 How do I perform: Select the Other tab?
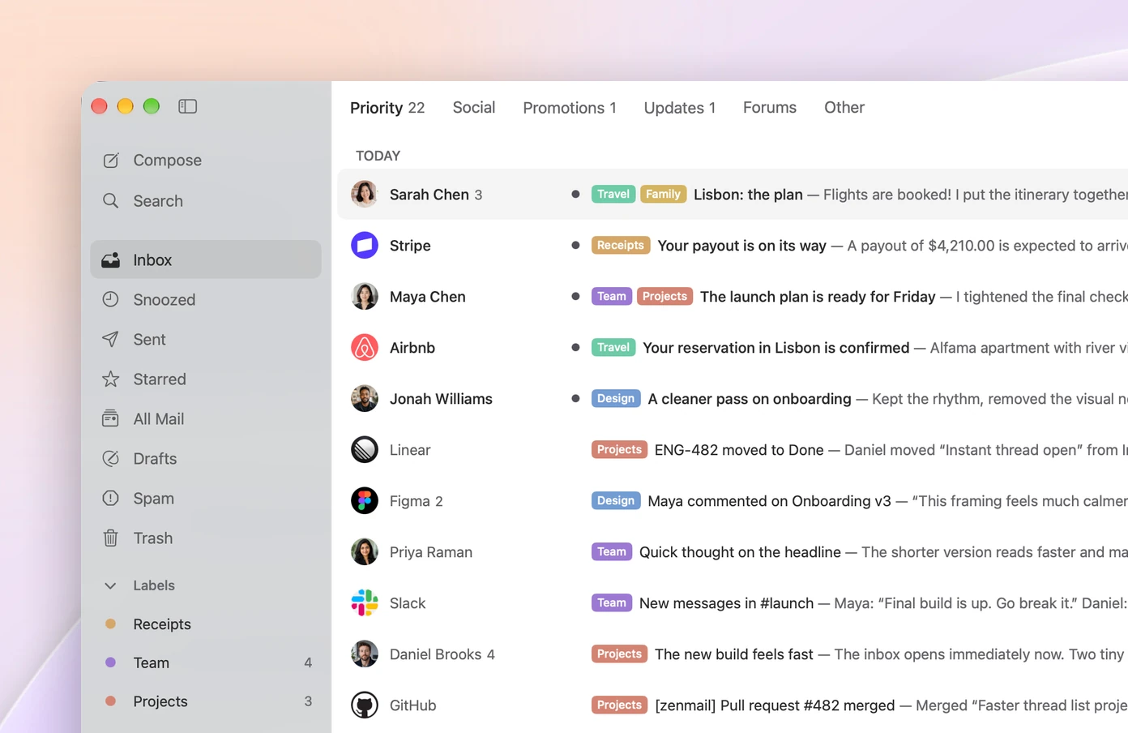coord(844,107)
